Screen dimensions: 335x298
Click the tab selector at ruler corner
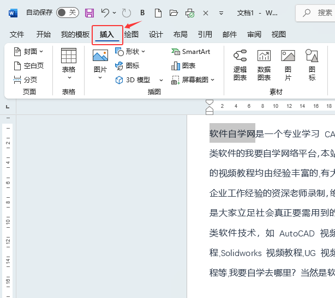pos(8,106)
